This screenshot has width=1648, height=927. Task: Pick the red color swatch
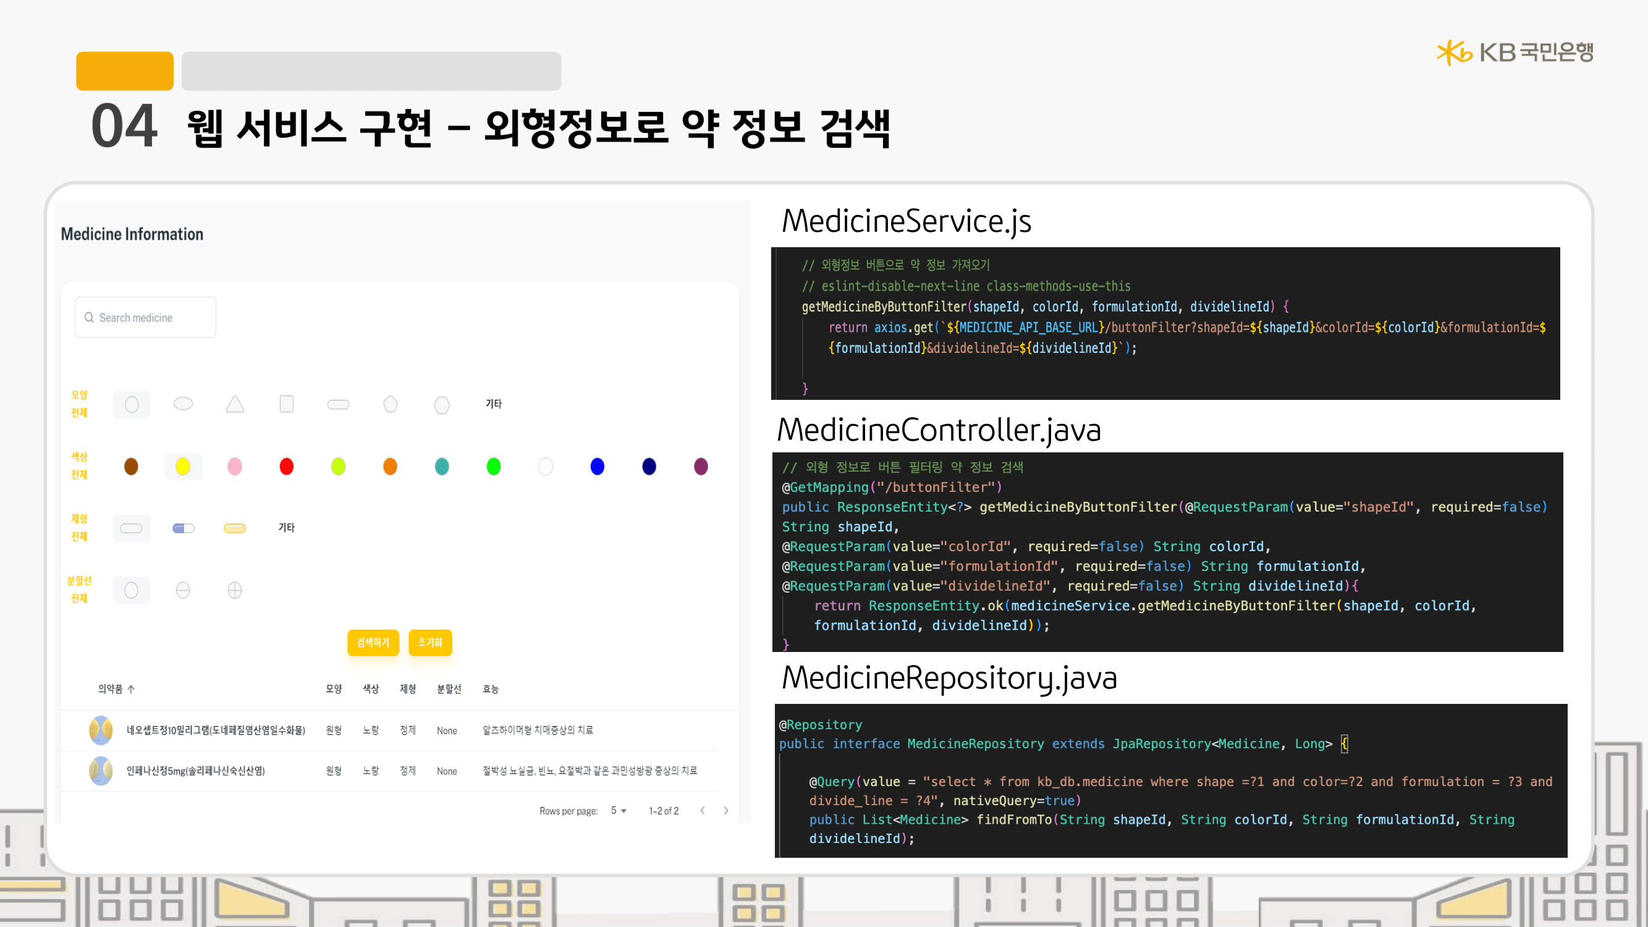287,467
